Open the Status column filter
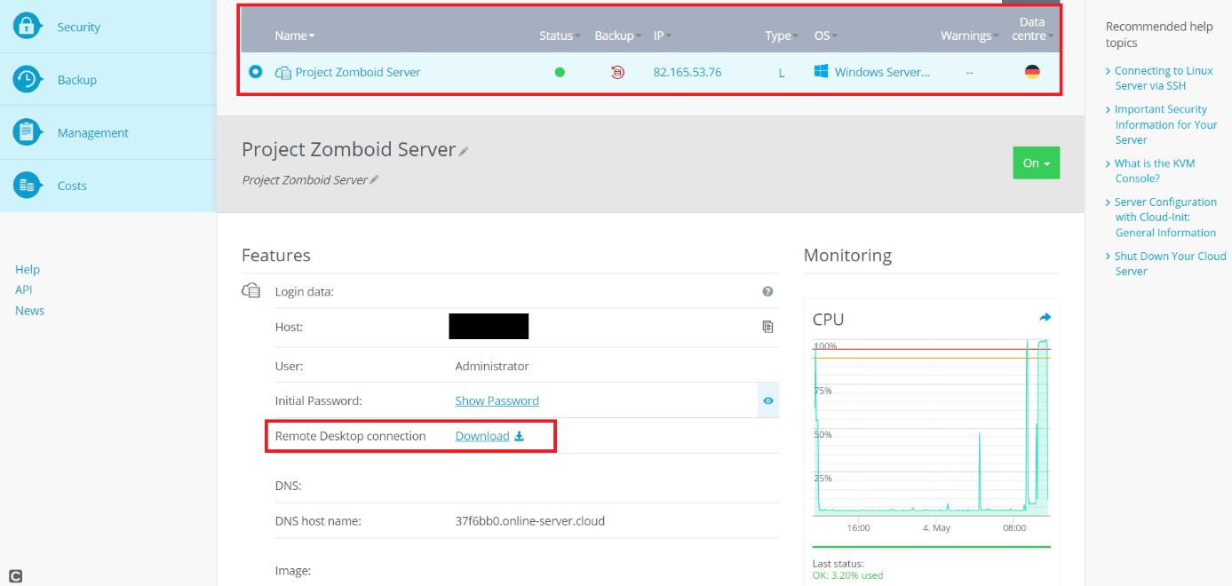The width and height of the screenshot is (1232, 586). click(x=560, y=36)
